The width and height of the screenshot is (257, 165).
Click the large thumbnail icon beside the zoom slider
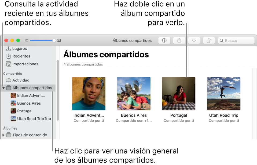(x=58, y=40)
